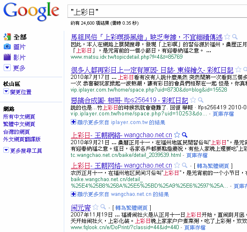Preview the 闹元宵 result with magnifier
The height and width of the screenshot is (232, 247).
(x=103, y=207)
